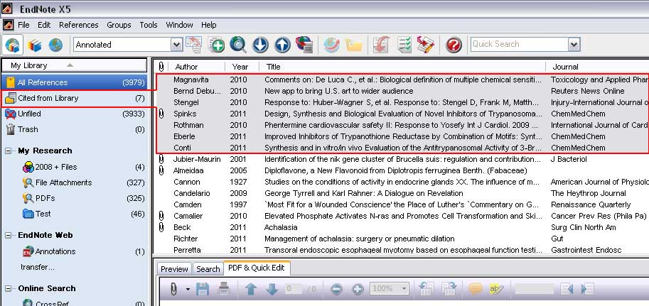Rotate PDF clockwise icon
The width and height of the screenshot is (649, 306).
[x=449, y=289]
